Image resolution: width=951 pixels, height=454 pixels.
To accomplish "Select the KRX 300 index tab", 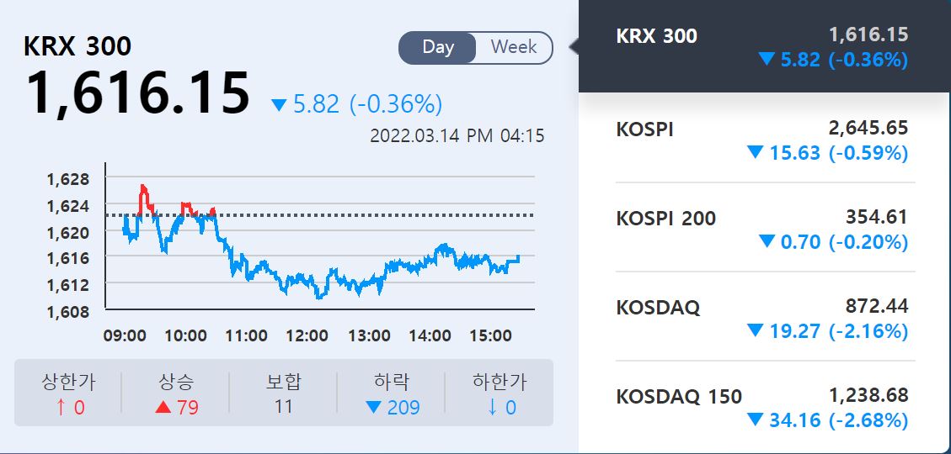I will (762, 47).
